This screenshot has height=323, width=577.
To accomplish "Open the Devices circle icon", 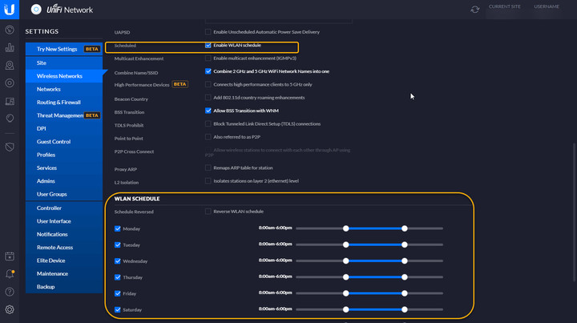I will tap(10, 83).
